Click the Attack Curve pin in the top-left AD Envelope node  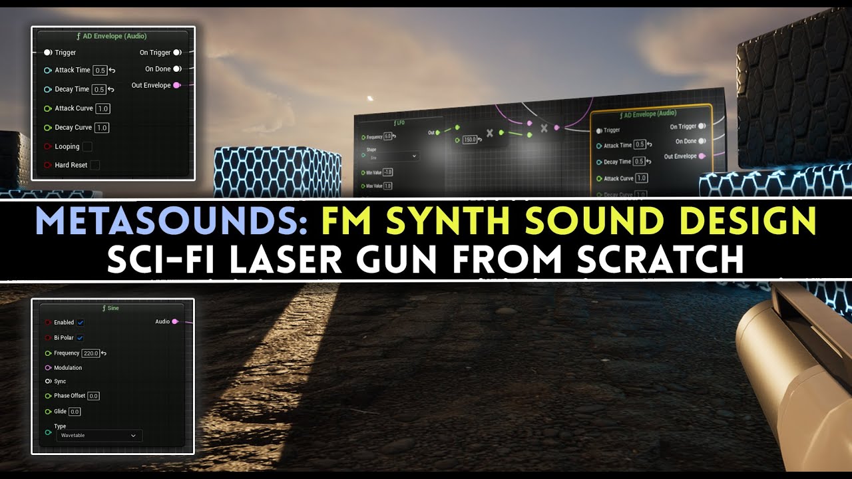point(48,108)
